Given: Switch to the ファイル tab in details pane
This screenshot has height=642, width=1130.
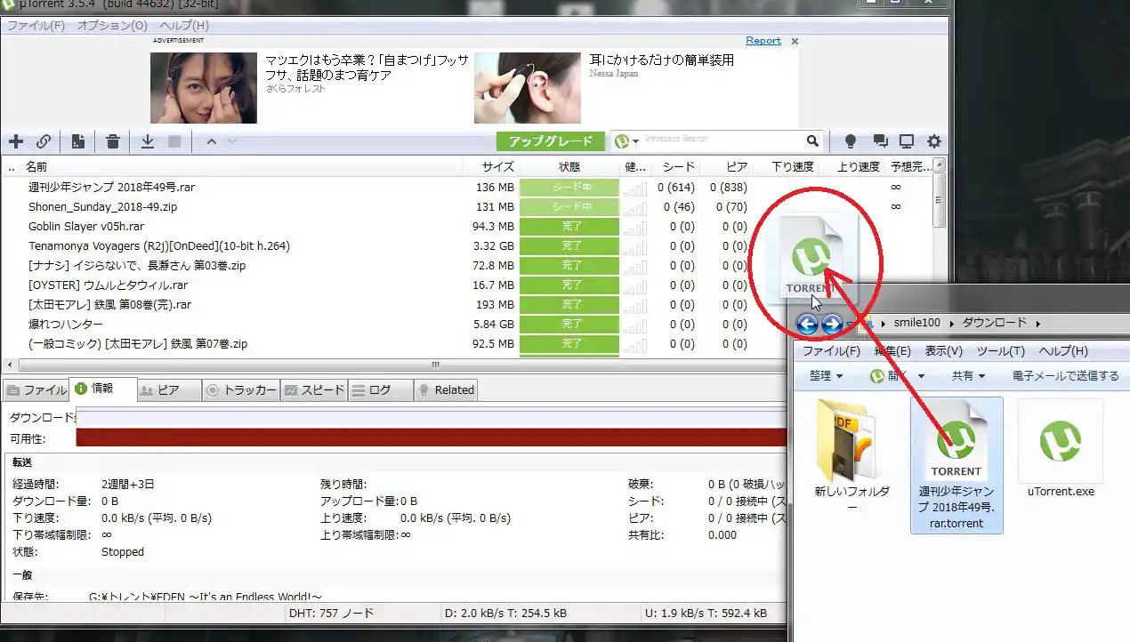Looking at the screenshot, I should pyautogui.click(x=36, y=390).
